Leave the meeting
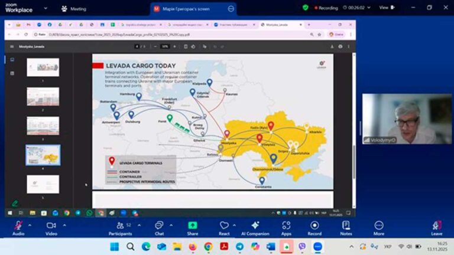The image size is (454, 255). pyautogui.click(x=436, y=227)
